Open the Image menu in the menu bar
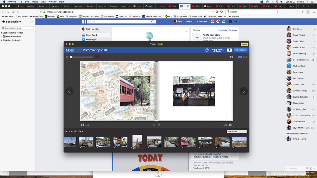317x178 pixels. (x=35, y=2)
